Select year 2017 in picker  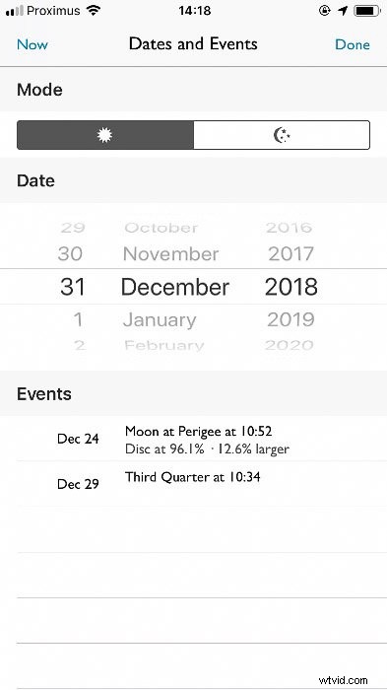tap(290, 254)
